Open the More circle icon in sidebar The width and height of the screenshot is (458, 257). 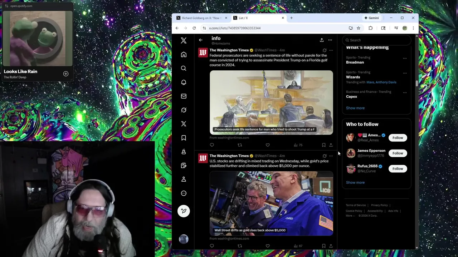coord(184,193)
